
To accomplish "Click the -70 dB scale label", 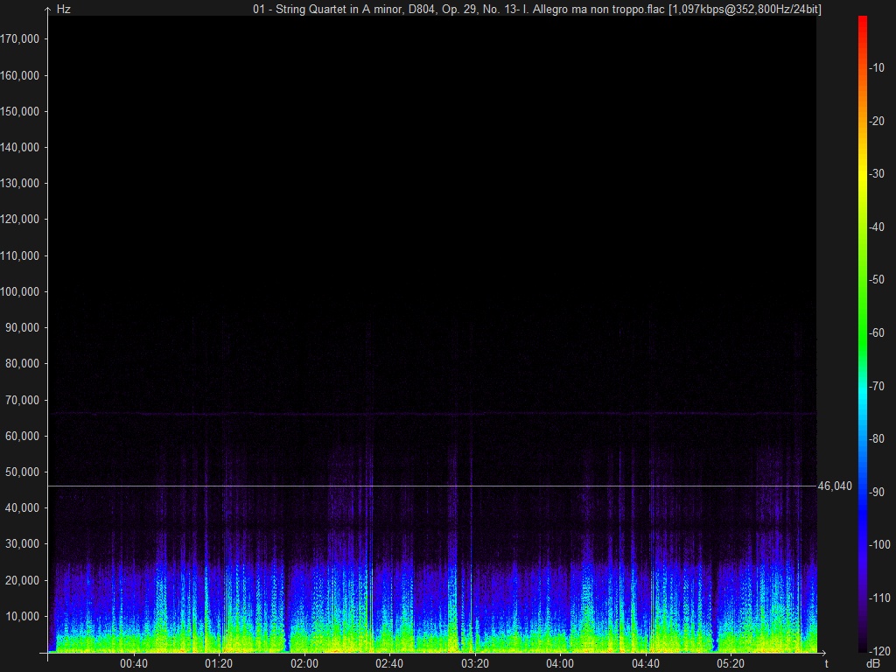I will point(878,386).
